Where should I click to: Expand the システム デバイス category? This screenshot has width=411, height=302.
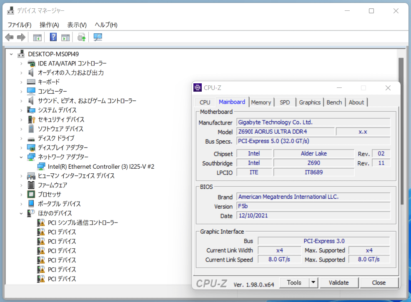click(21, 110)
